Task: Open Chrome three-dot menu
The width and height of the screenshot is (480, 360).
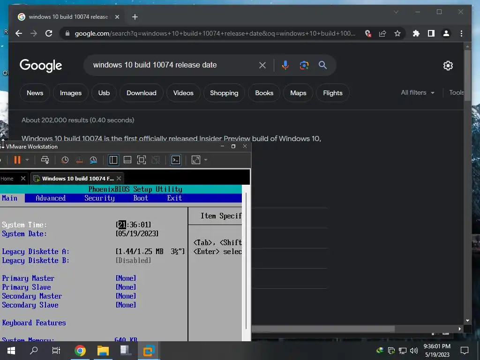Action: (x=461, y=33)
